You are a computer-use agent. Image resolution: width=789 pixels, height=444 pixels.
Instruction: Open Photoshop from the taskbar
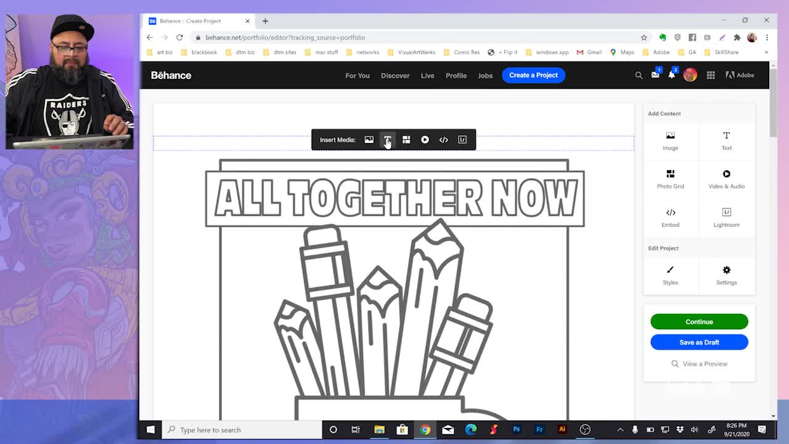pos(517,430)
